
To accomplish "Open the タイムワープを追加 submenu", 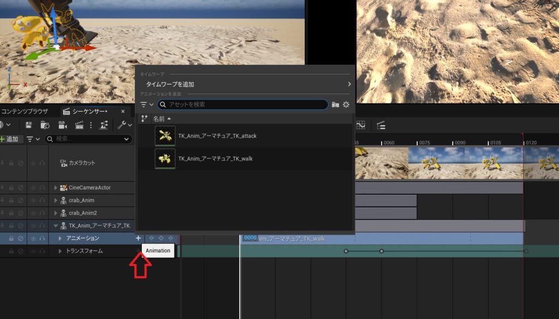I will (246, 84).
